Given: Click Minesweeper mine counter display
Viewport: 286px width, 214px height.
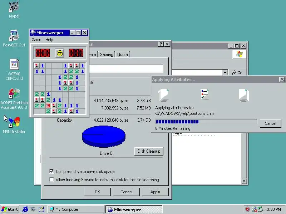Looking at the screenshot, I should click(x=43, y=53).
